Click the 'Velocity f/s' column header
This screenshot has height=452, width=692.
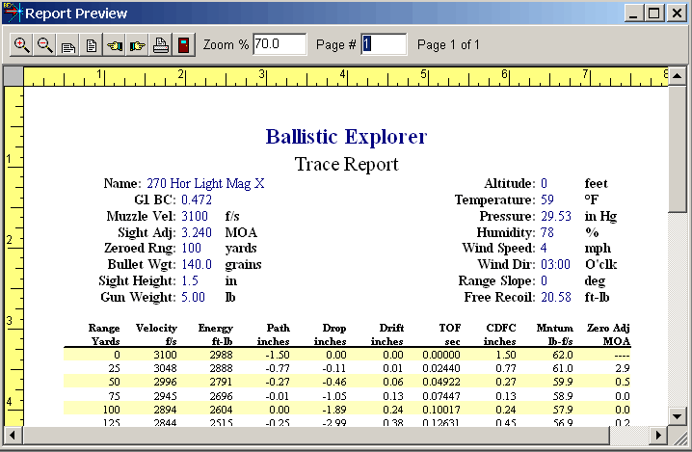[156, 334]
